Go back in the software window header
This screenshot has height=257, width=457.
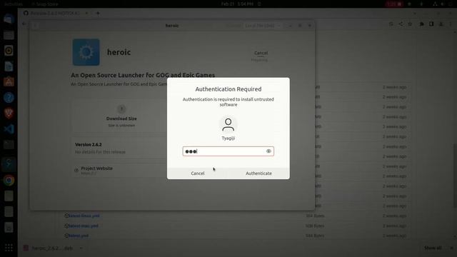pyautogui.click(x=36, y=26)
